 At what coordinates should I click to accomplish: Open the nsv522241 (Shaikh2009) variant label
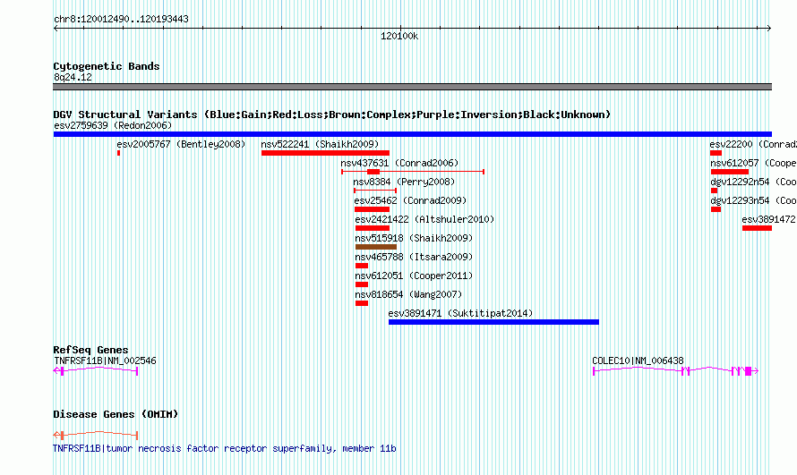pyautogui.click(x=320, y=144)
